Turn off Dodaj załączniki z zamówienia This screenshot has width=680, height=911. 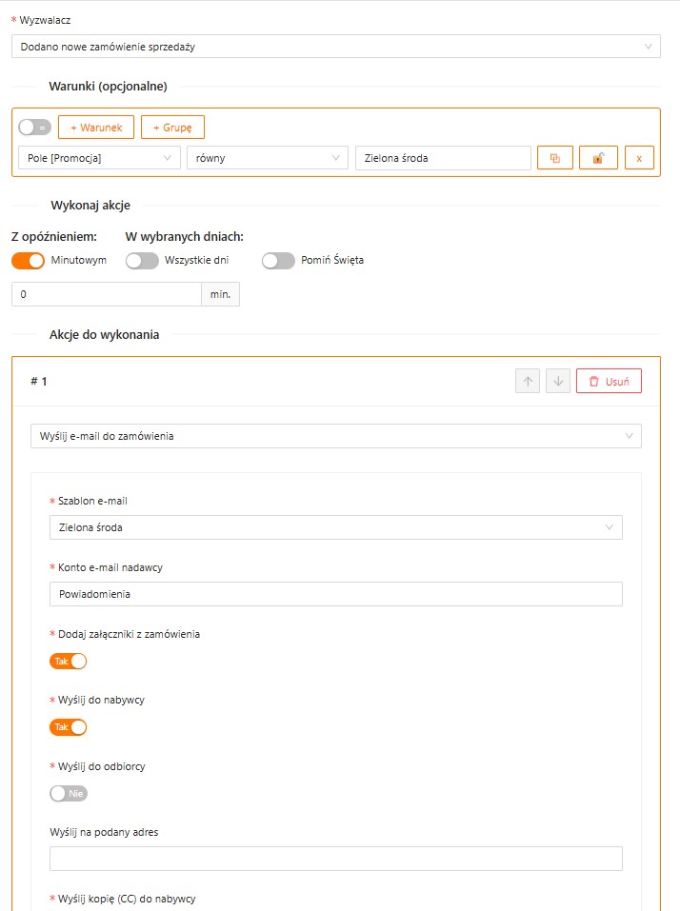point(68,661)
